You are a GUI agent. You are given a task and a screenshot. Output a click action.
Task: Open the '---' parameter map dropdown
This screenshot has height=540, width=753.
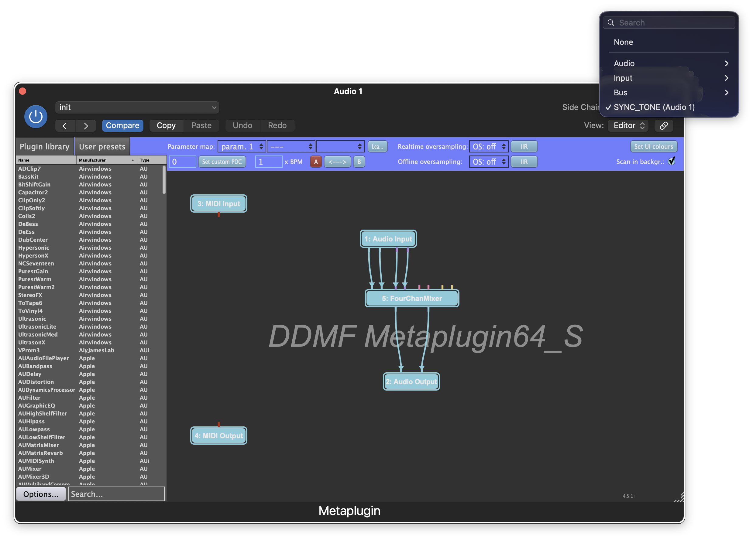coord(291,146)
